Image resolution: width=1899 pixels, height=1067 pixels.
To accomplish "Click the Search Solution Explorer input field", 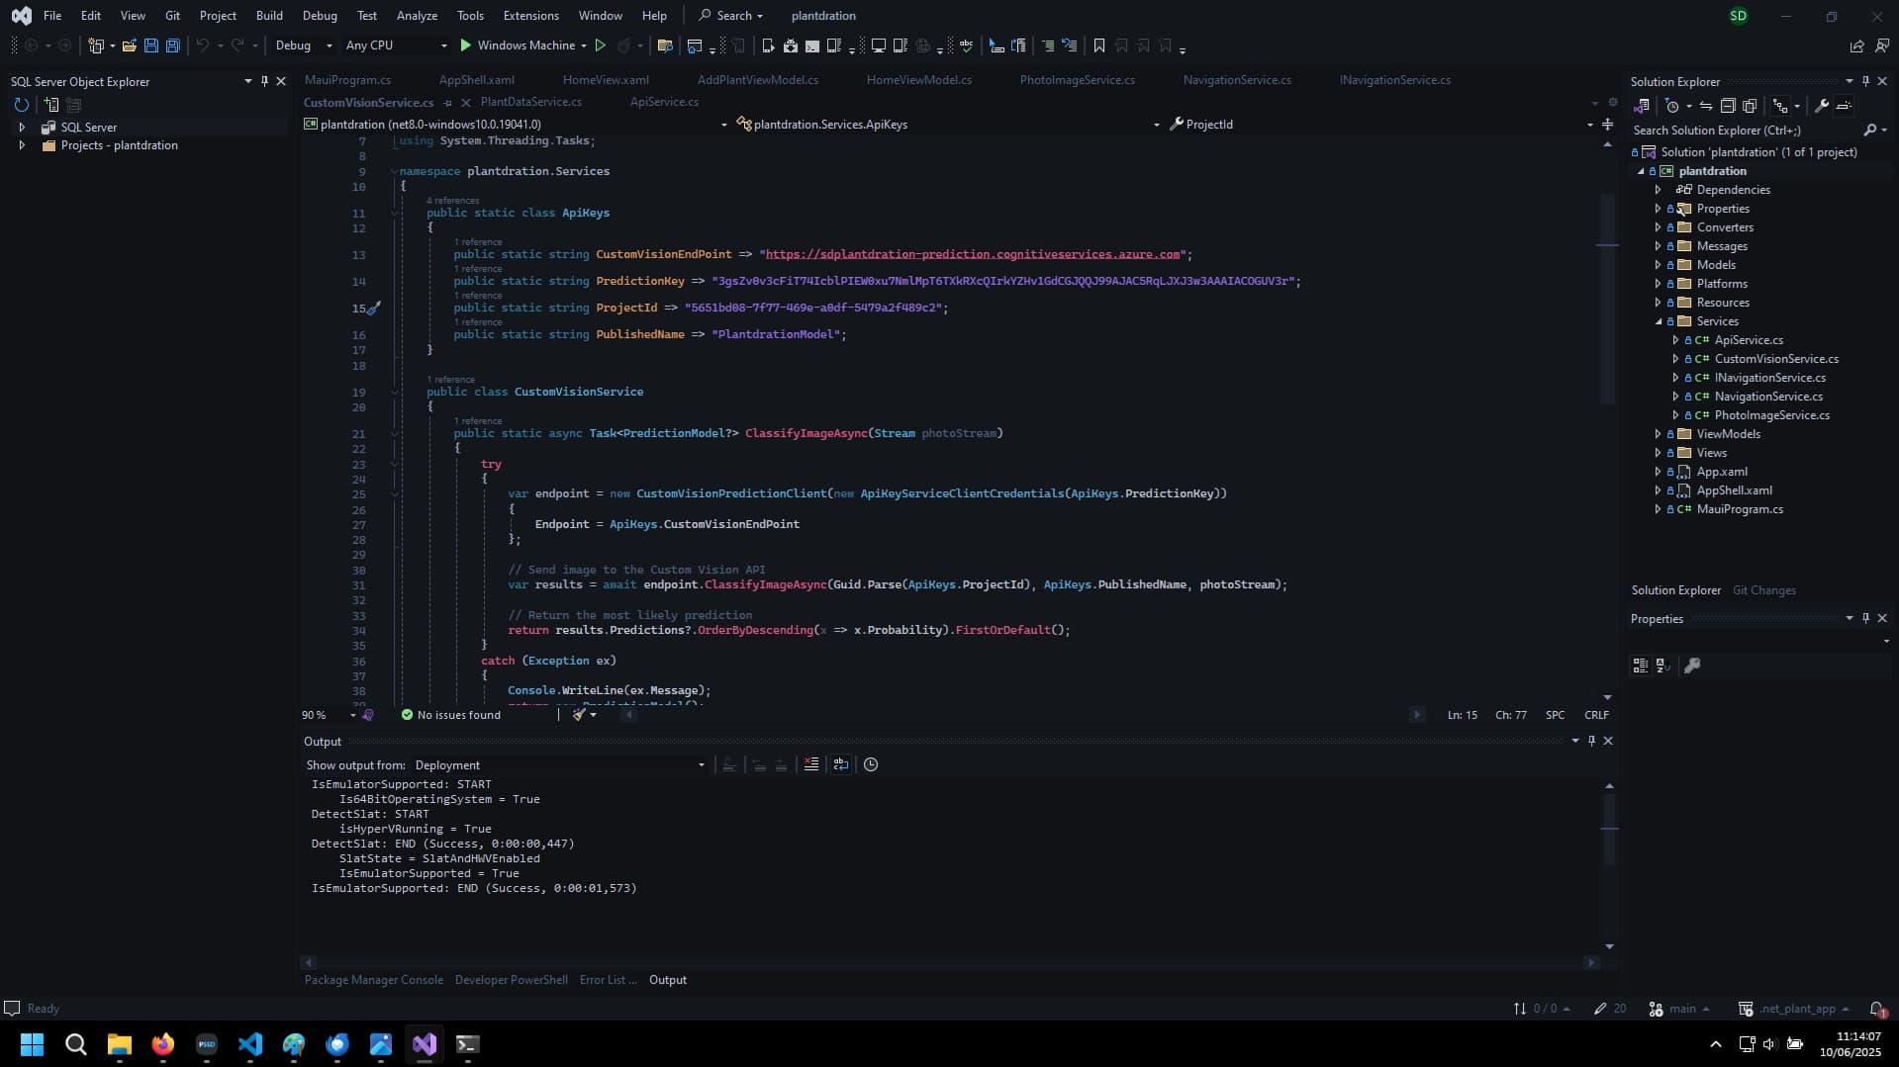I will point(1744,131).
